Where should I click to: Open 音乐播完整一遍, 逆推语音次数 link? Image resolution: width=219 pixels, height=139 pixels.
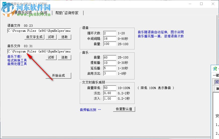[x=161, y=36]
